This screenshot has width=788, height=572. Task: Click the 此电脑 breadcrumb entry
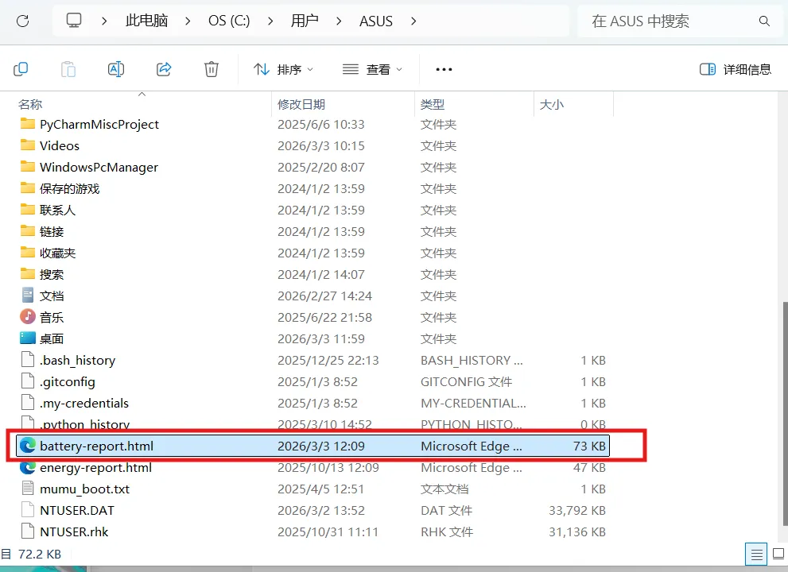[x=146, y=21]
